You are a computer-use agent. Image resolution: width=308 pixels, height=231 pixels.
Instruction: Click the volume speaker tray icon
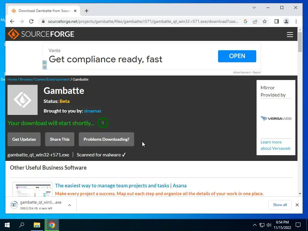click(269, 225)
